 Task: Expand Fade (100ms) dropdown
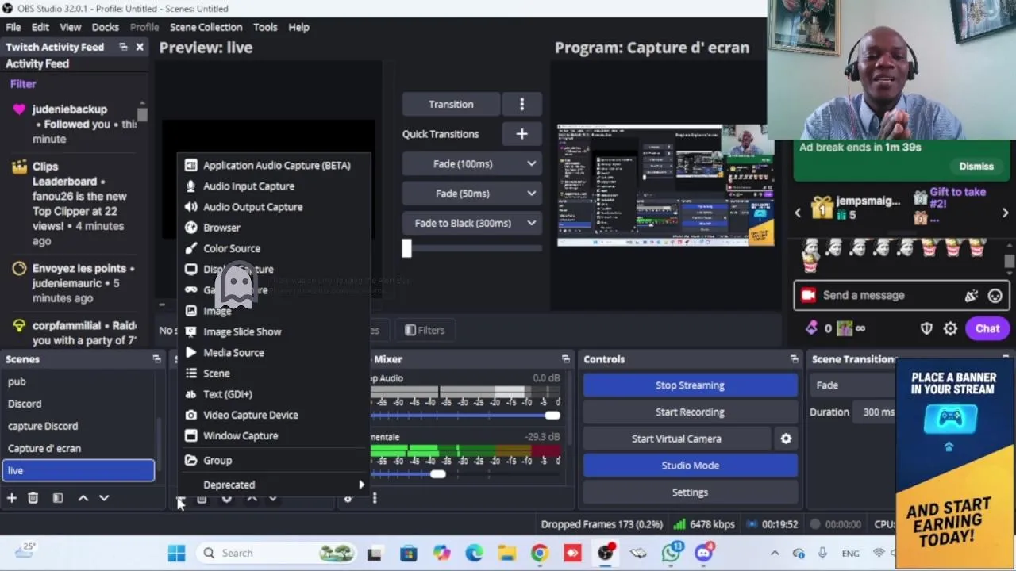531,163
